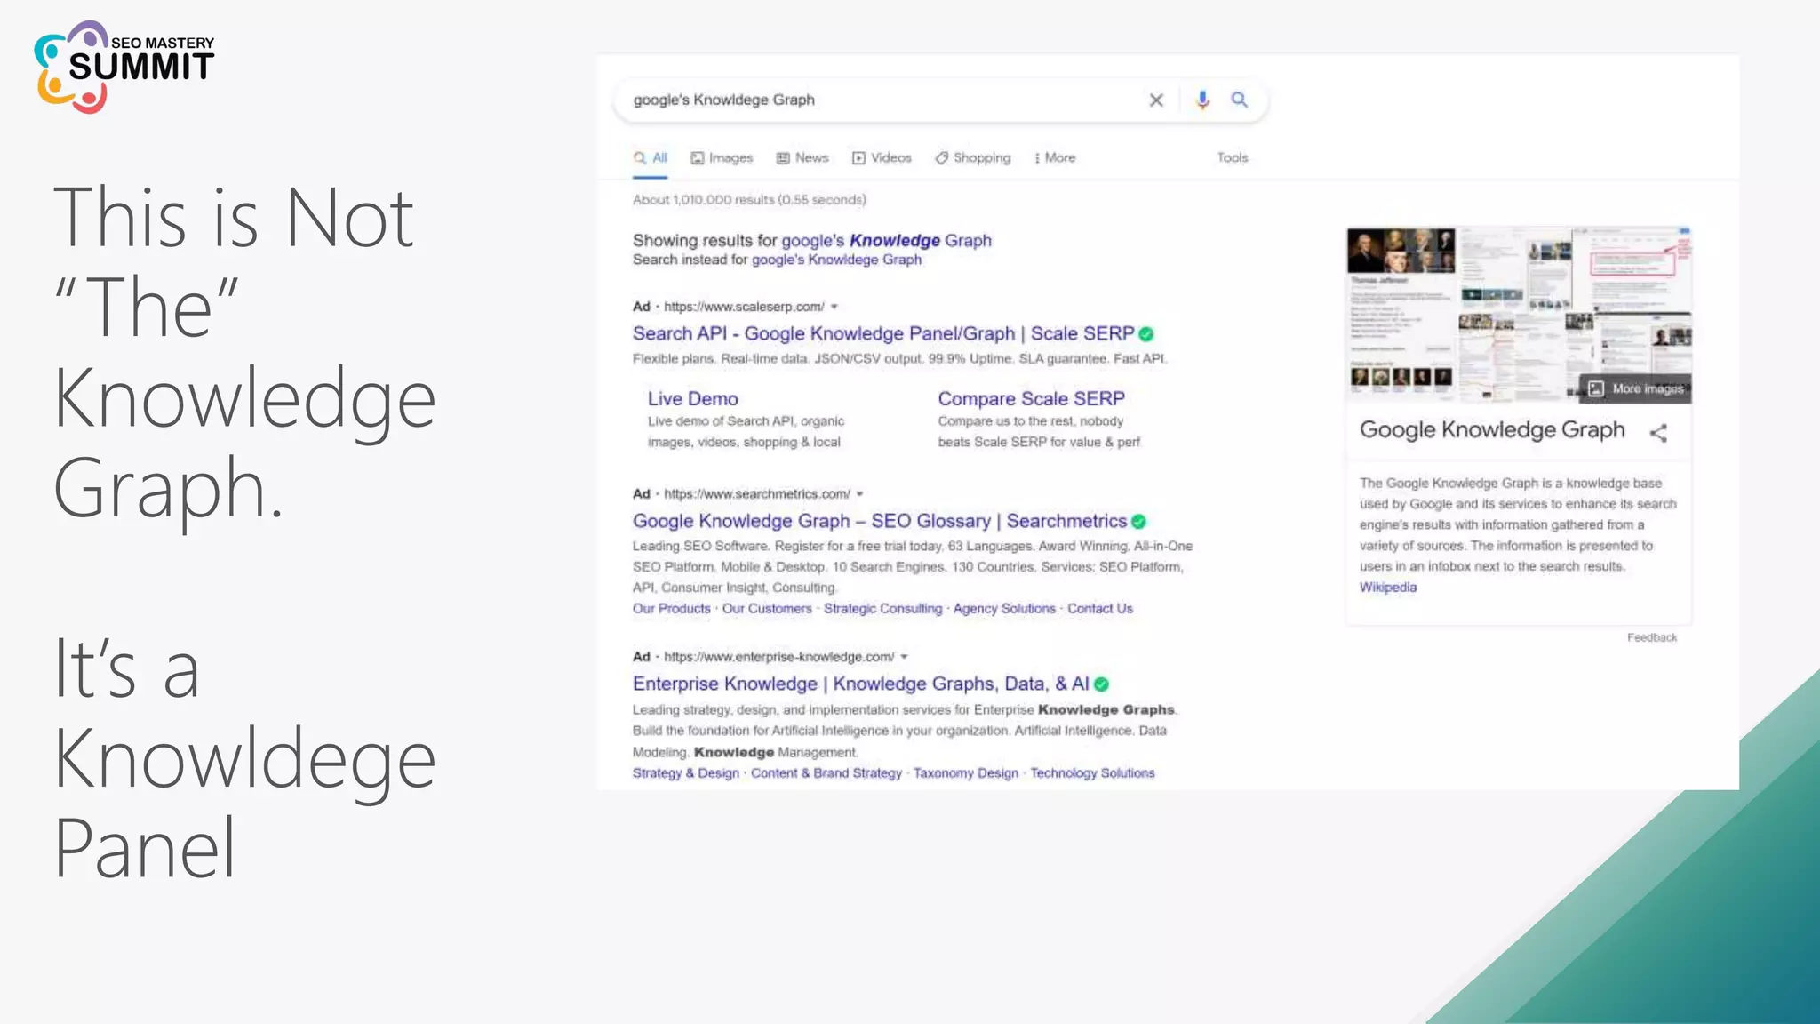Click the voice search microphone icon

pos(1202,100)
